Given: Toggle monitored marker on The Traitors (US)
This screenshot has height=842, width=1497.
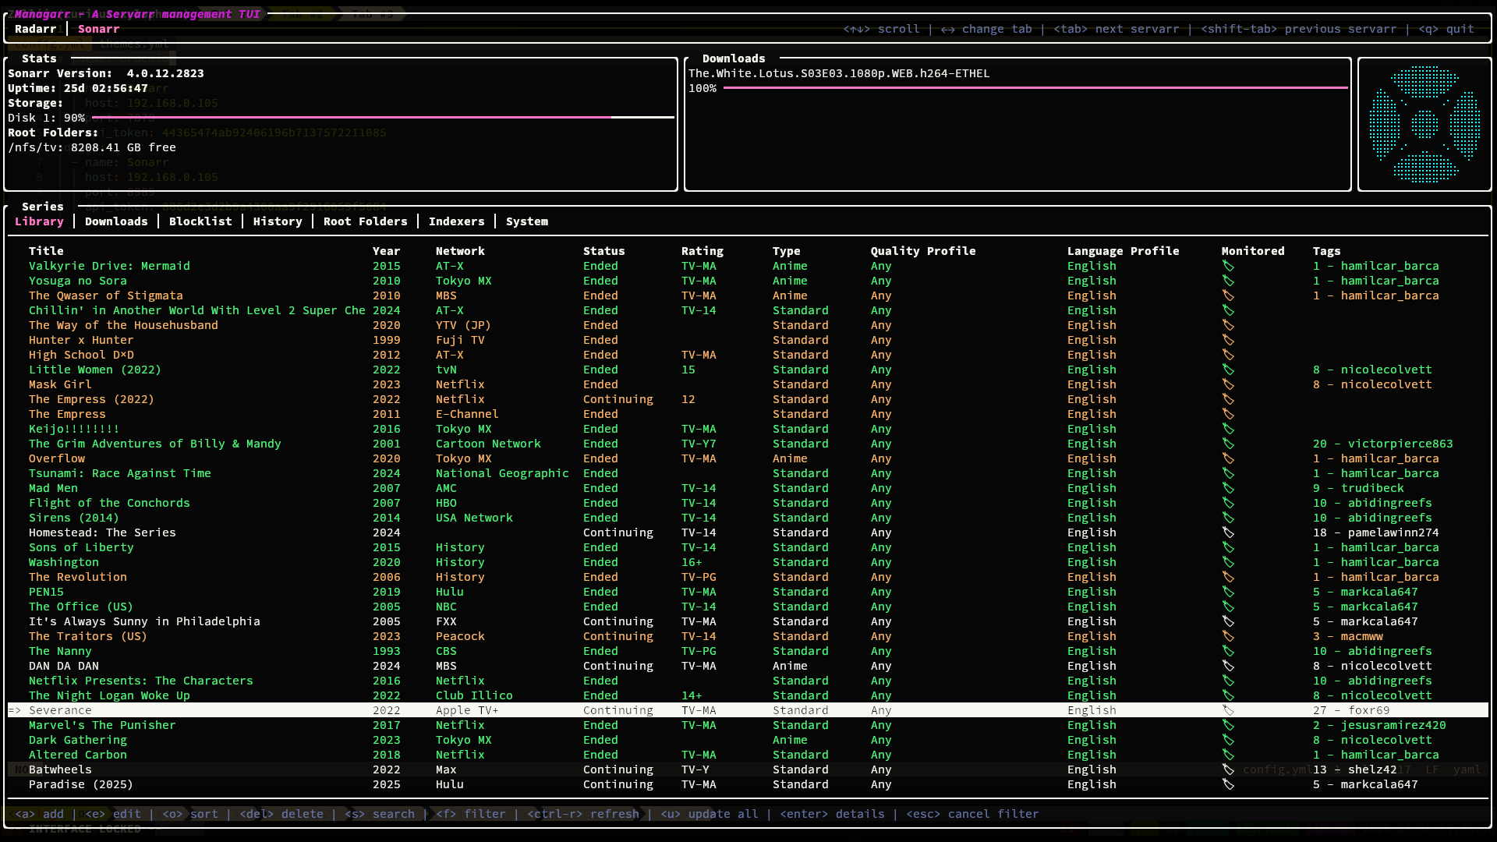Looking at the screenshot, I should 1228,636.
